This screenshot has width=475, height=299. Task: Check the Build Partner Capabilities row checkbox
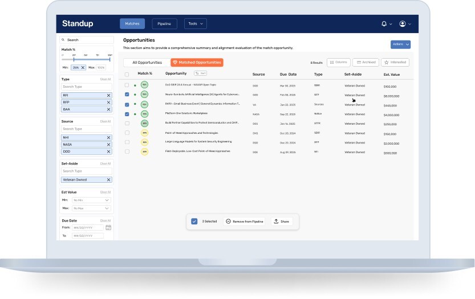tap(127, 123)
